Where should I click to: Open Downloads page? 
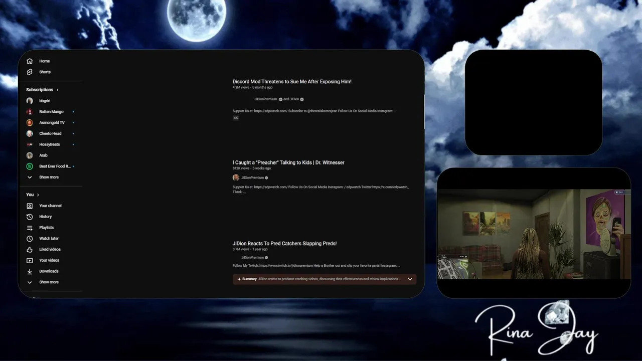point(49,271)
